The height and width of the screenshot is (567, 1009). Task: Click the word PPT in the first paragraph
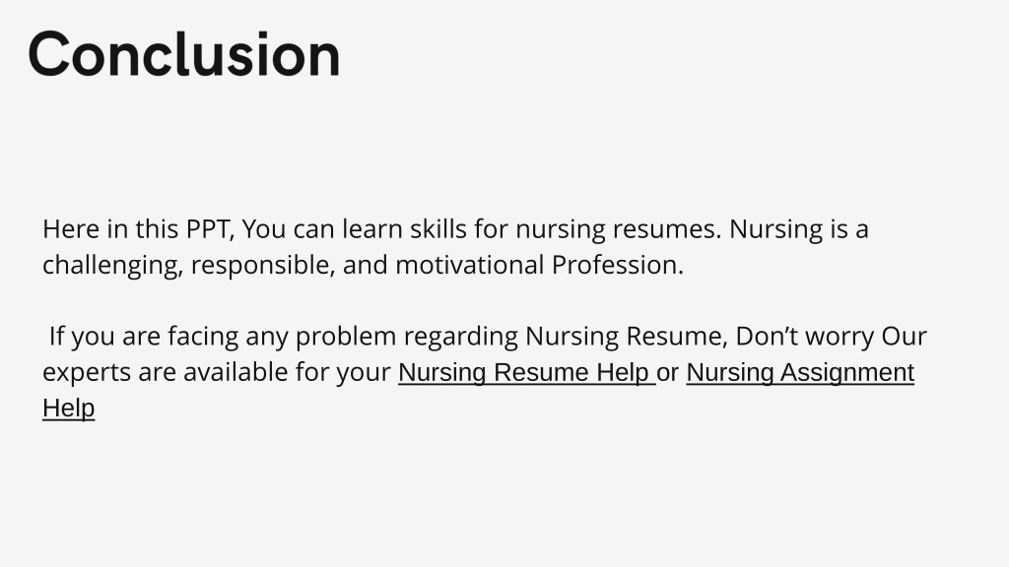pos(210,229)
